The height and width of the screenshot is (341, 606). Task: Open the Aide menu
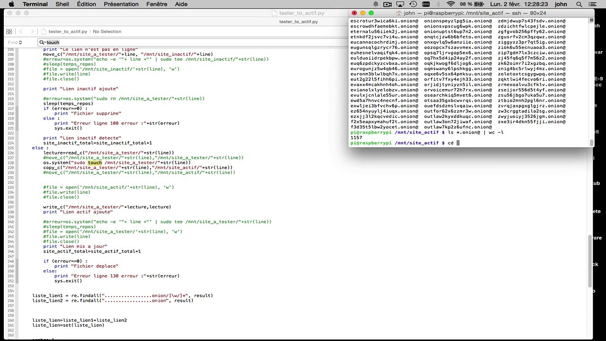pos(181,4)
